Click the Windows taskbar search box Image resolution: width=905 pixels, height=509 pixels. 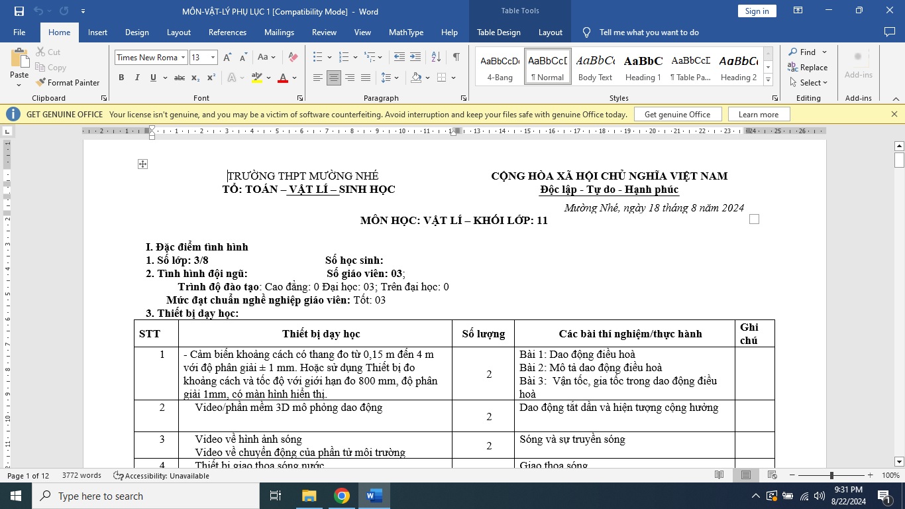145,496
